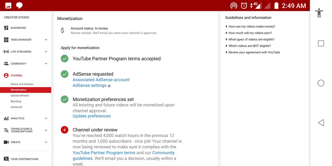Click the 'Channel under review' heading

point(95,130)
